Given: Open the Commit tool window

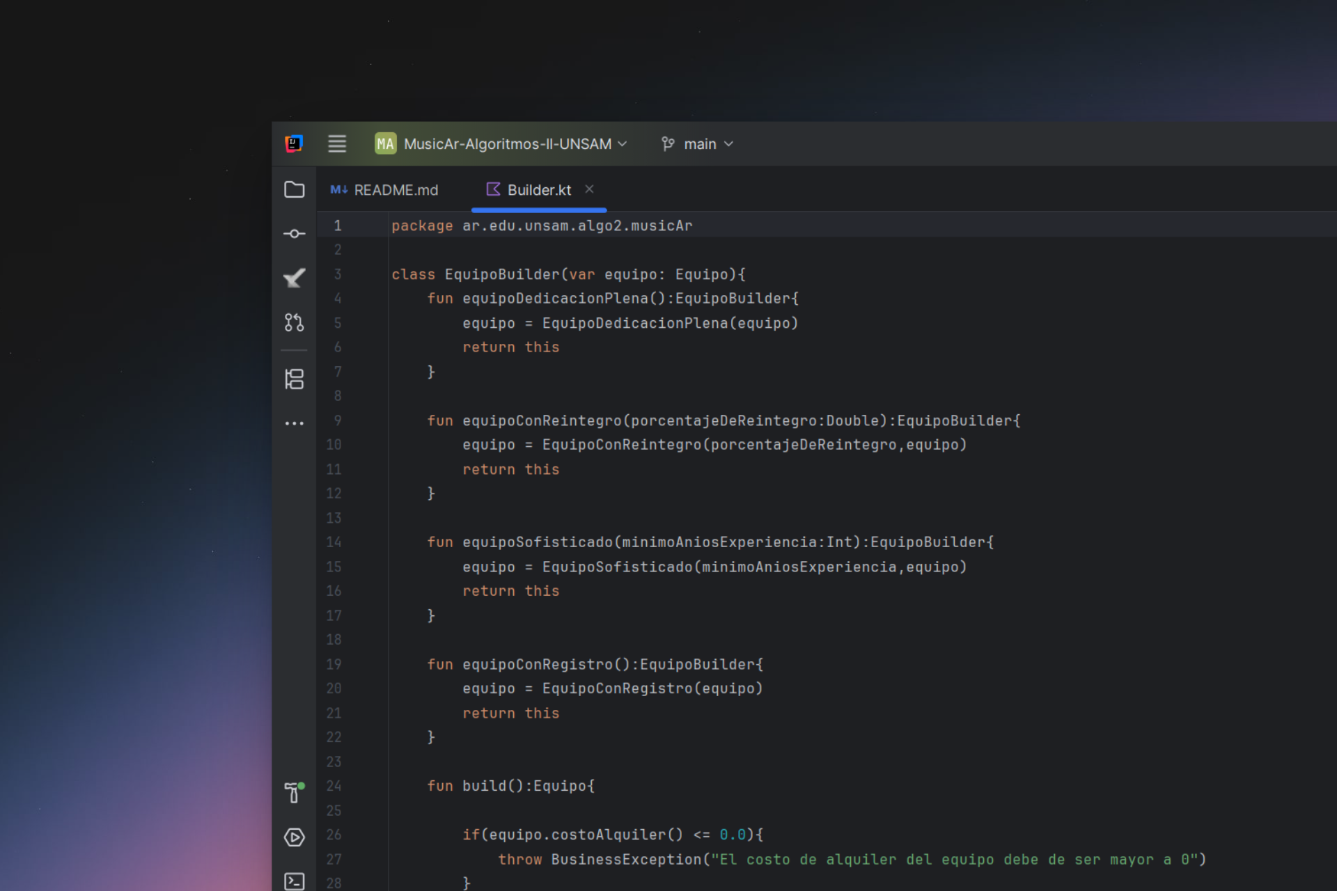Looking at the screenshot, I should click(x=294, y=234).
